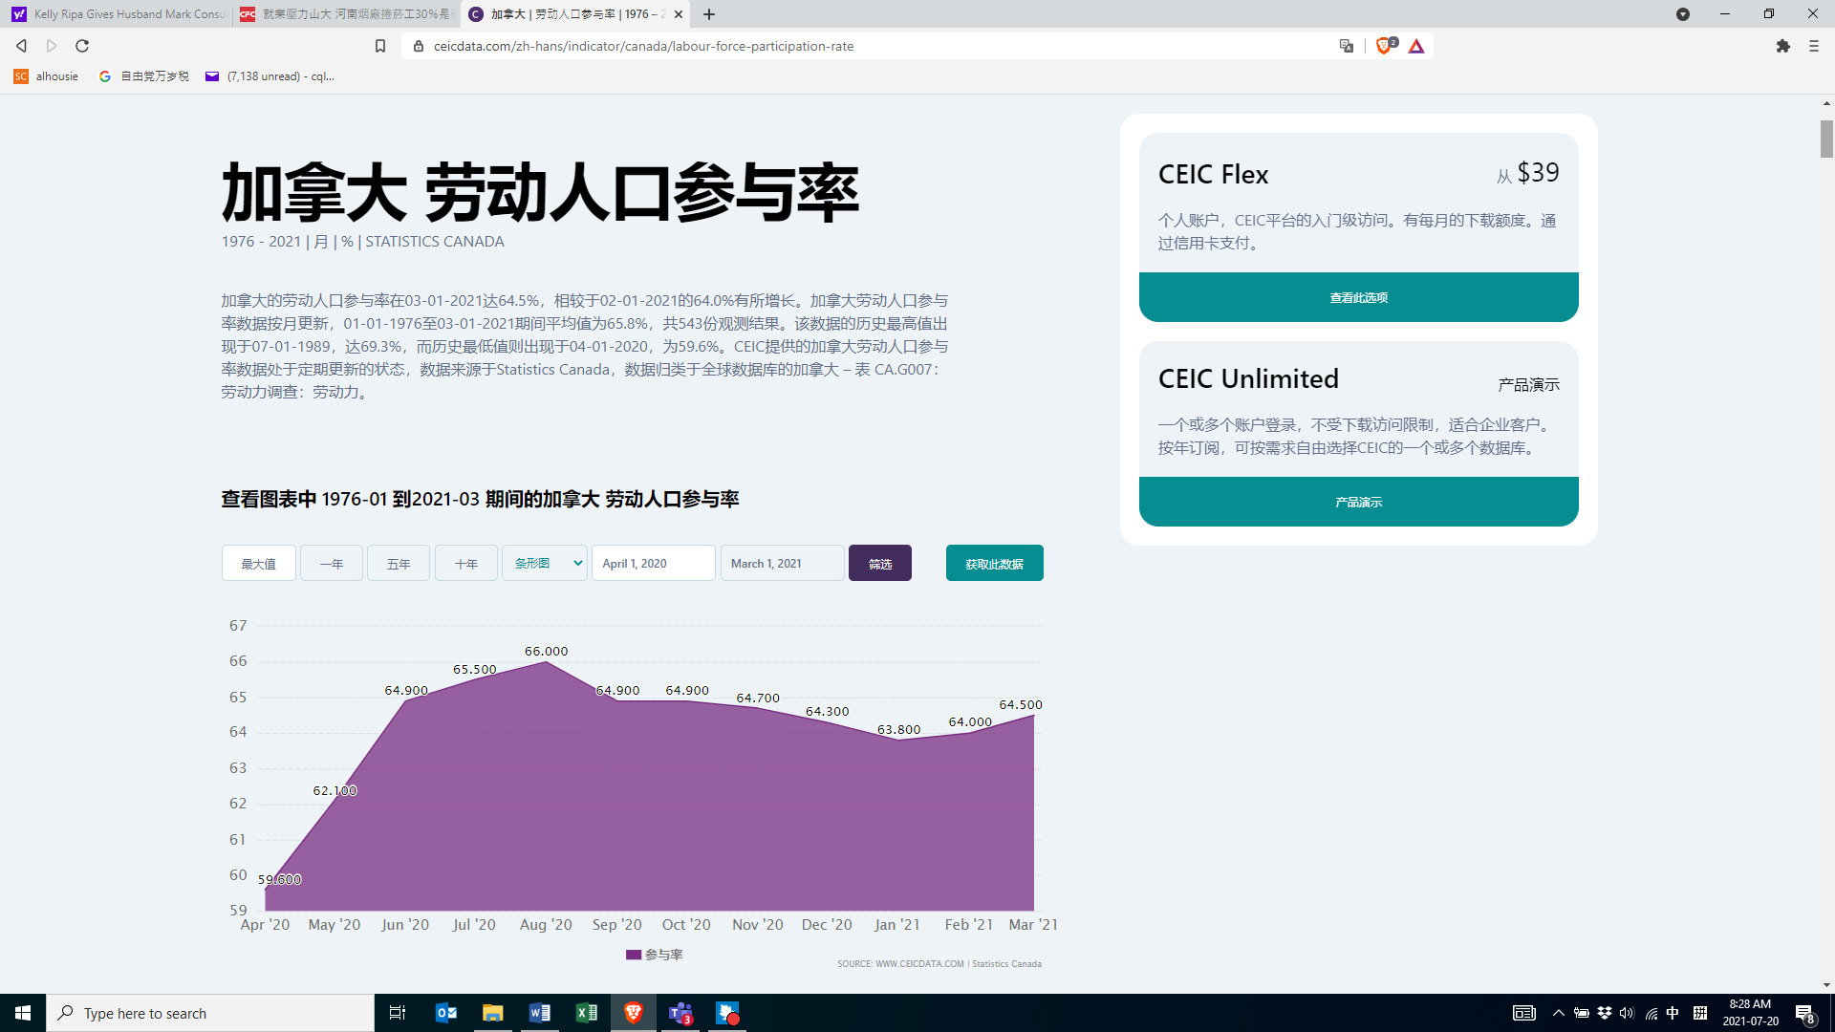1835x1032 pixels.
Task: Select the 十年 time range
Action: click(466, 564)
